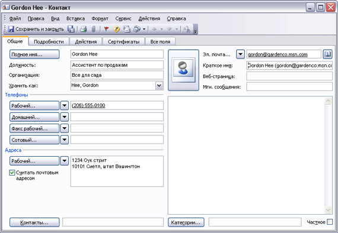Open the email type dropdown arrow
338x233 pixels.
pos(240,54)
